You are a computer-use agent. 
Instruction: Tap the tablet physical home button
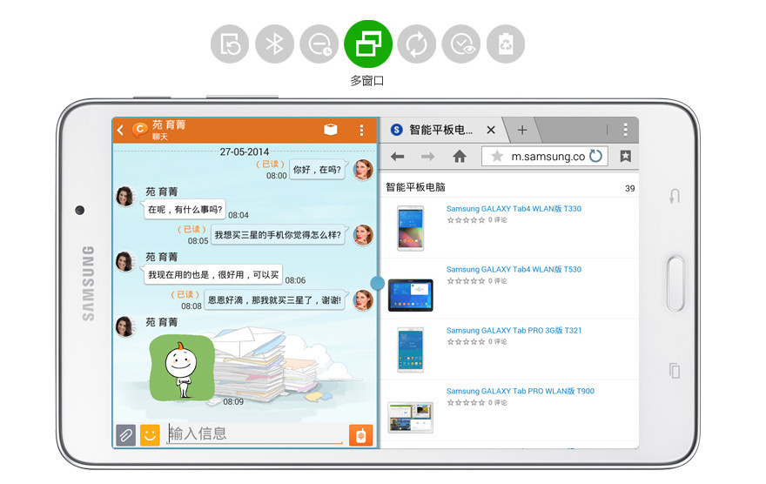pyautogui.click(x=675, y=283)
